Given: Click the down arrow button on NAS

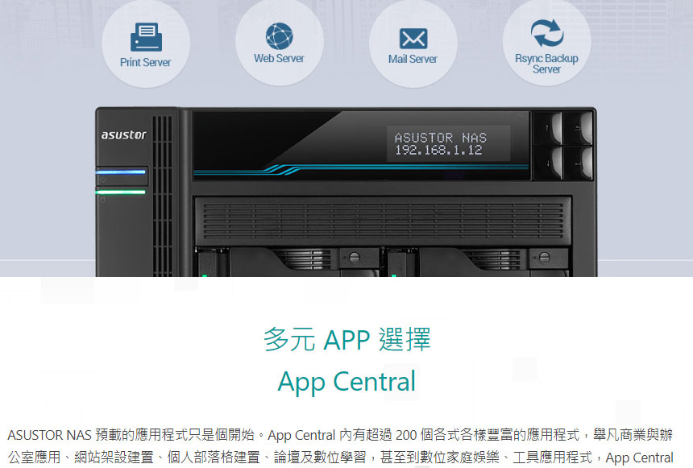Looking at the screenshot, I should click(x=547, y=163).
